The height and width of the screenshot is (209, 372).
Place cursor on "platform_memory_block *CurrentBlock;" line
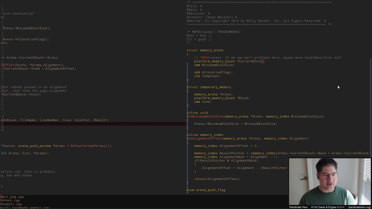[229, 61]
